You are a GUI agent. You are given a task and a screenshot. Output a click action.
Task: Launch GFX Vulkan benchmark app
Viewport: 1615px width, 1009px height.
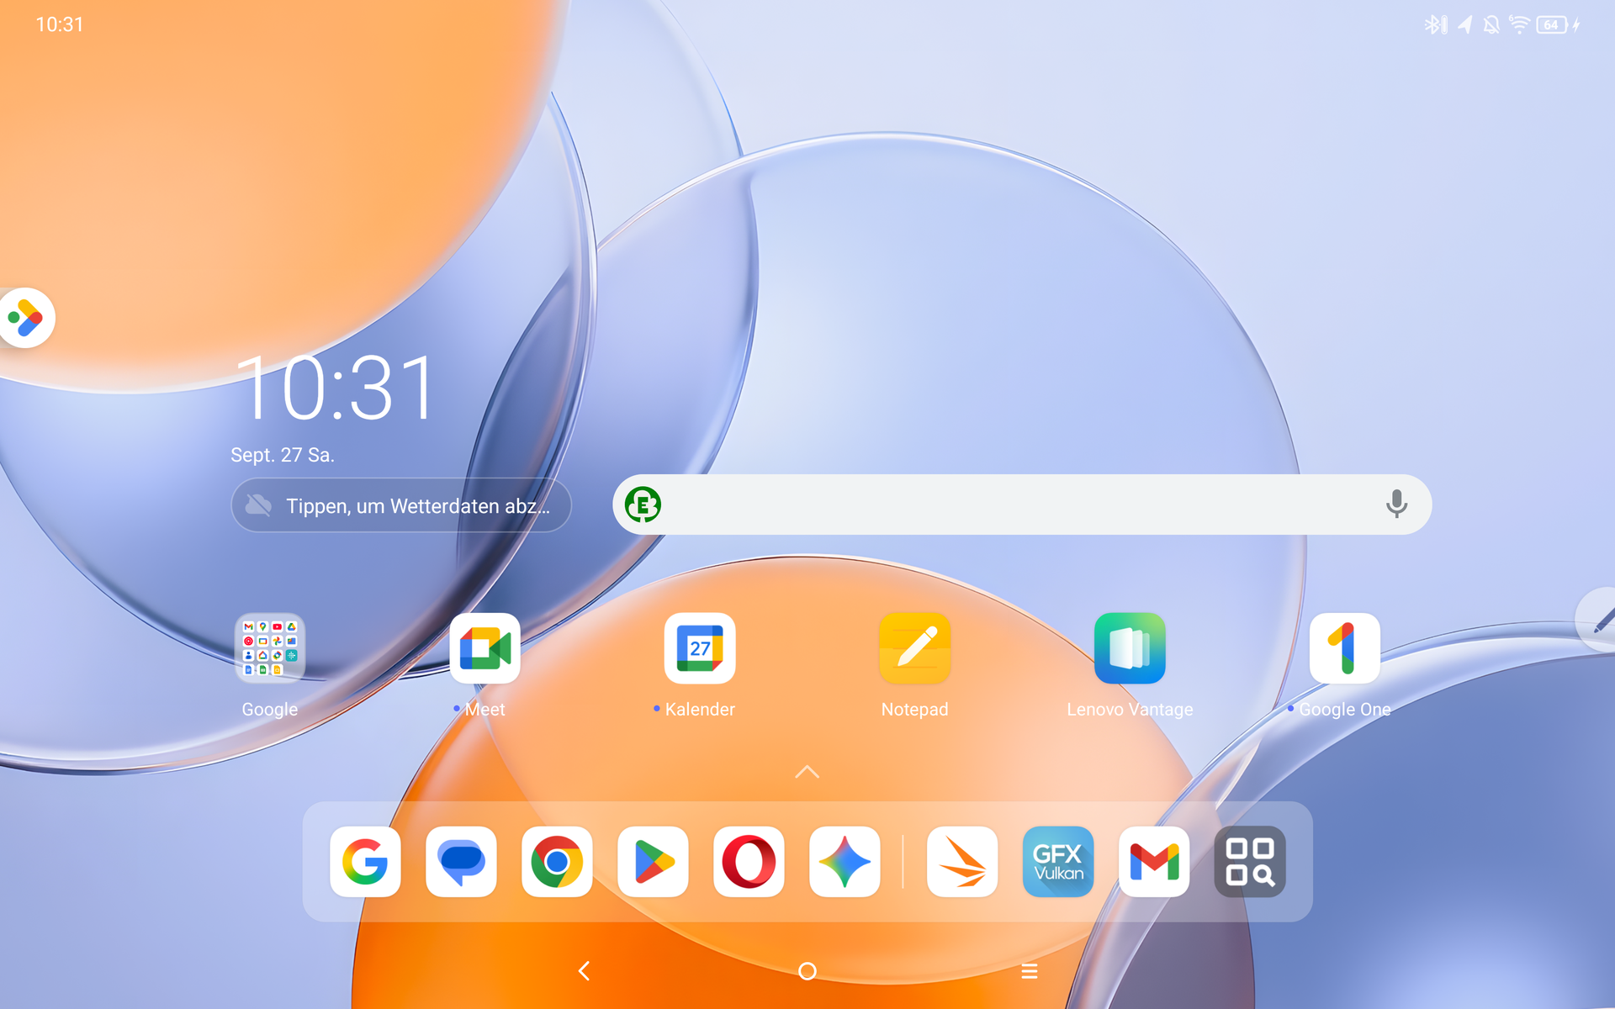point(1057,862)
